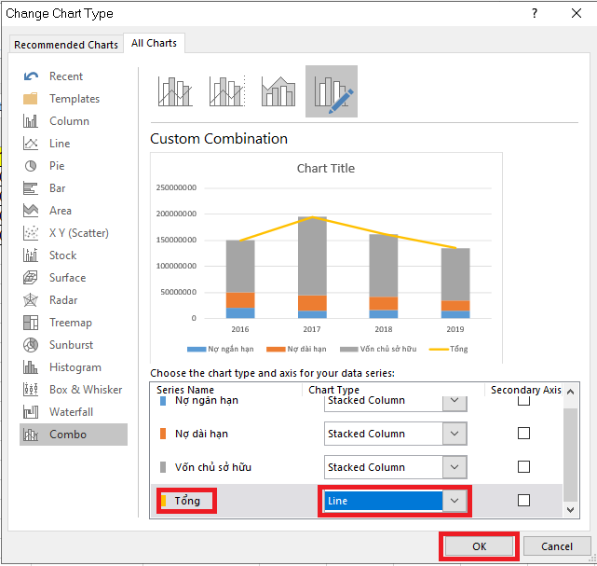Switch to Recommended Charts tab
The width and height of the screenshot is (597, 566).
[66, 45]
